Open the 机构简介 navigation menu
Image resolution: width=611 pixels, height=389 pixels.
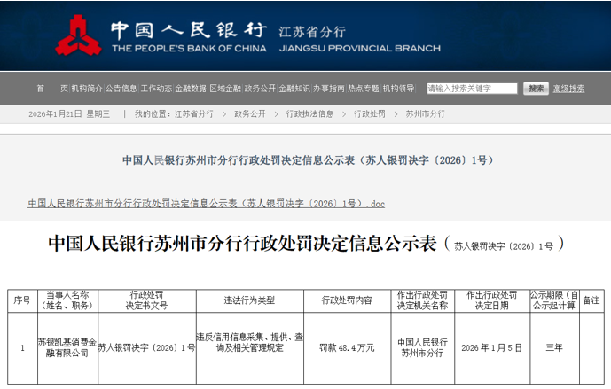(87, 89)
